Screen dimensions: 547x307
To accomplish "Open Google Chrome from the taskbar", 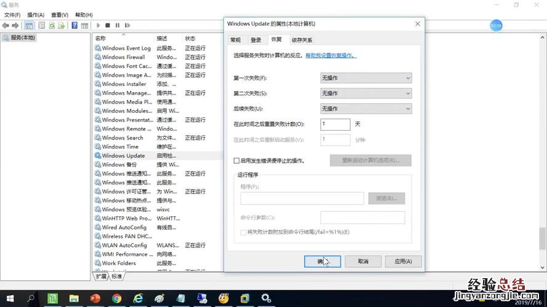I will pos(117,298).
